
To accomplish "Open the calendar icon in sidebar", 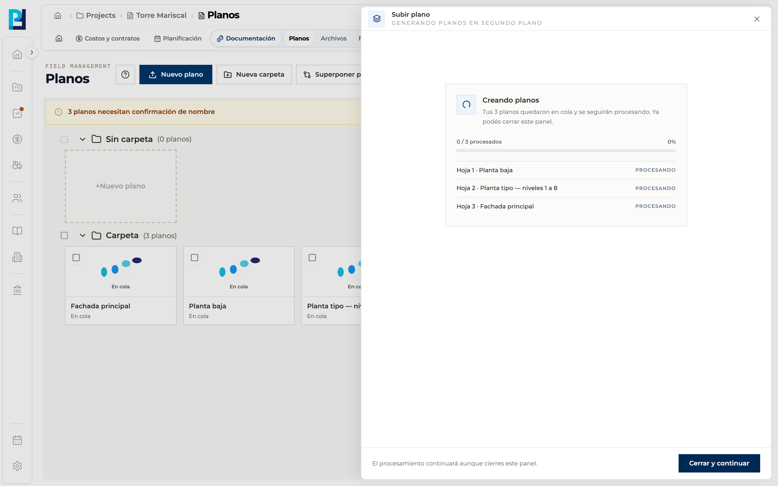I will [17, 440].
